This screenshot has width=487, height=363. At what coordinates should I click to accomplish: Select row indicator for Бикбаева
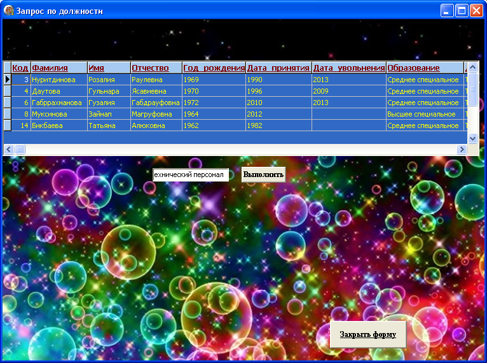[x=8, y=125]
